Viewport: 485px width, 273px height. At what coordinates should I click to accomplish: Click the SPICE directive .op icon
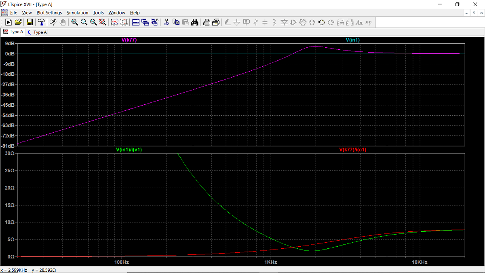point(368,22)
